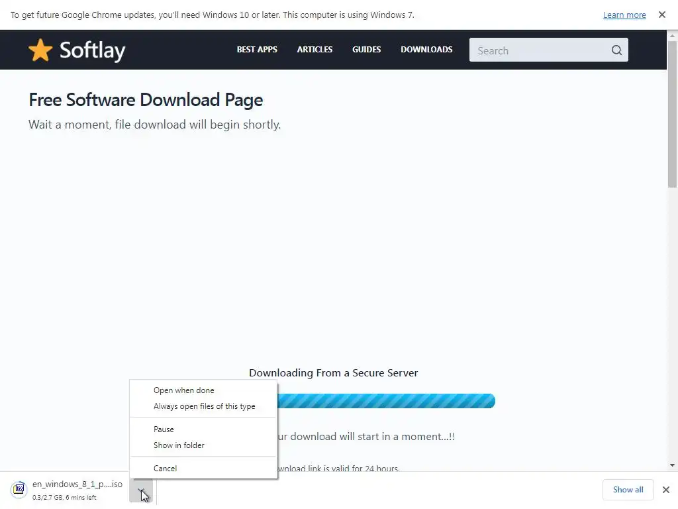The width and height of the screenshot is (678, 509).
Task: Dismiss the Chrome update notification
Action: coord(661,15)
